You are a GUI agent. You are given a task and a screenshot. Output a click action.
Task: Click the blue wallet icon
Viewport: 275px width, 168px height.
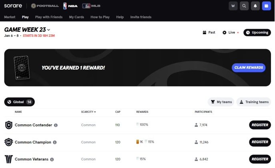point(266,6)
